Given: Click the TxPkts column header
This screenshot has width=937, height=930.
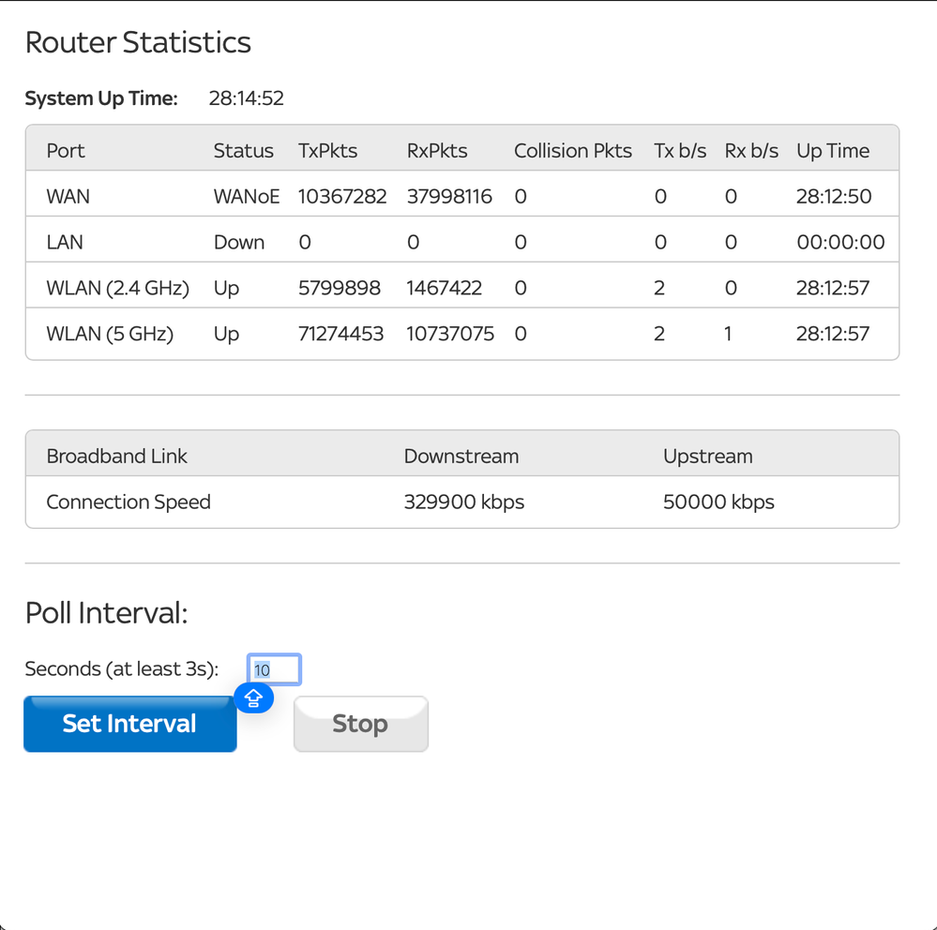Looking at the screenshot, I should pos(327,151).
